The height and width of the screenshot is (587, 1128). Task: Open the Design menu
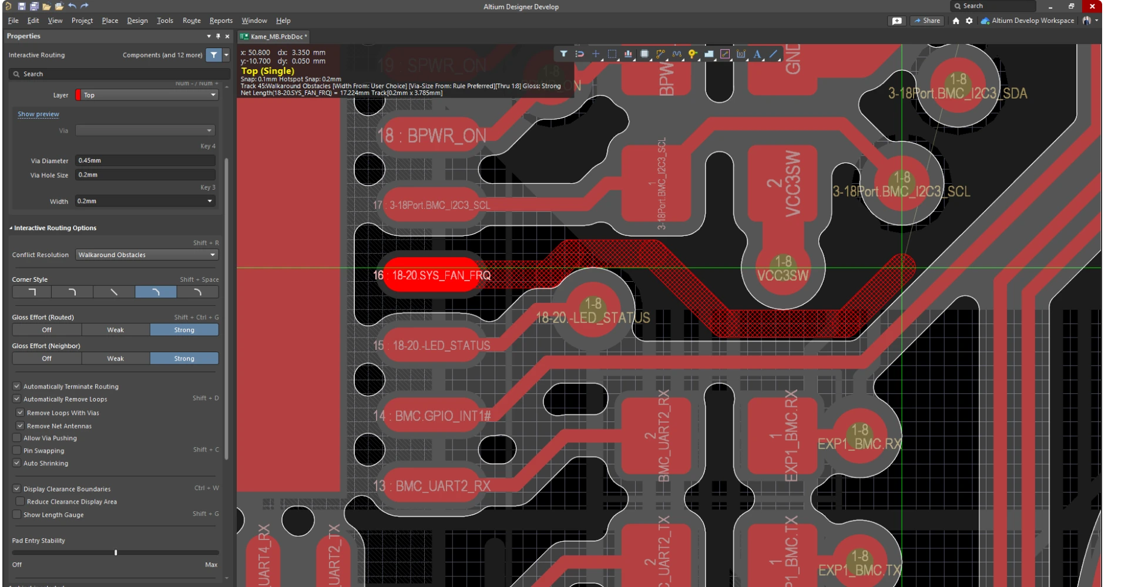pos(137,21)
